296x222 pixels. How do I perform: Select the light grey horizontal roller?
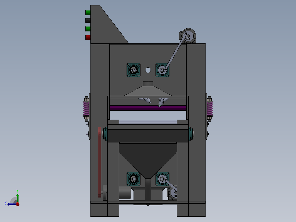[x=148, y=122]
